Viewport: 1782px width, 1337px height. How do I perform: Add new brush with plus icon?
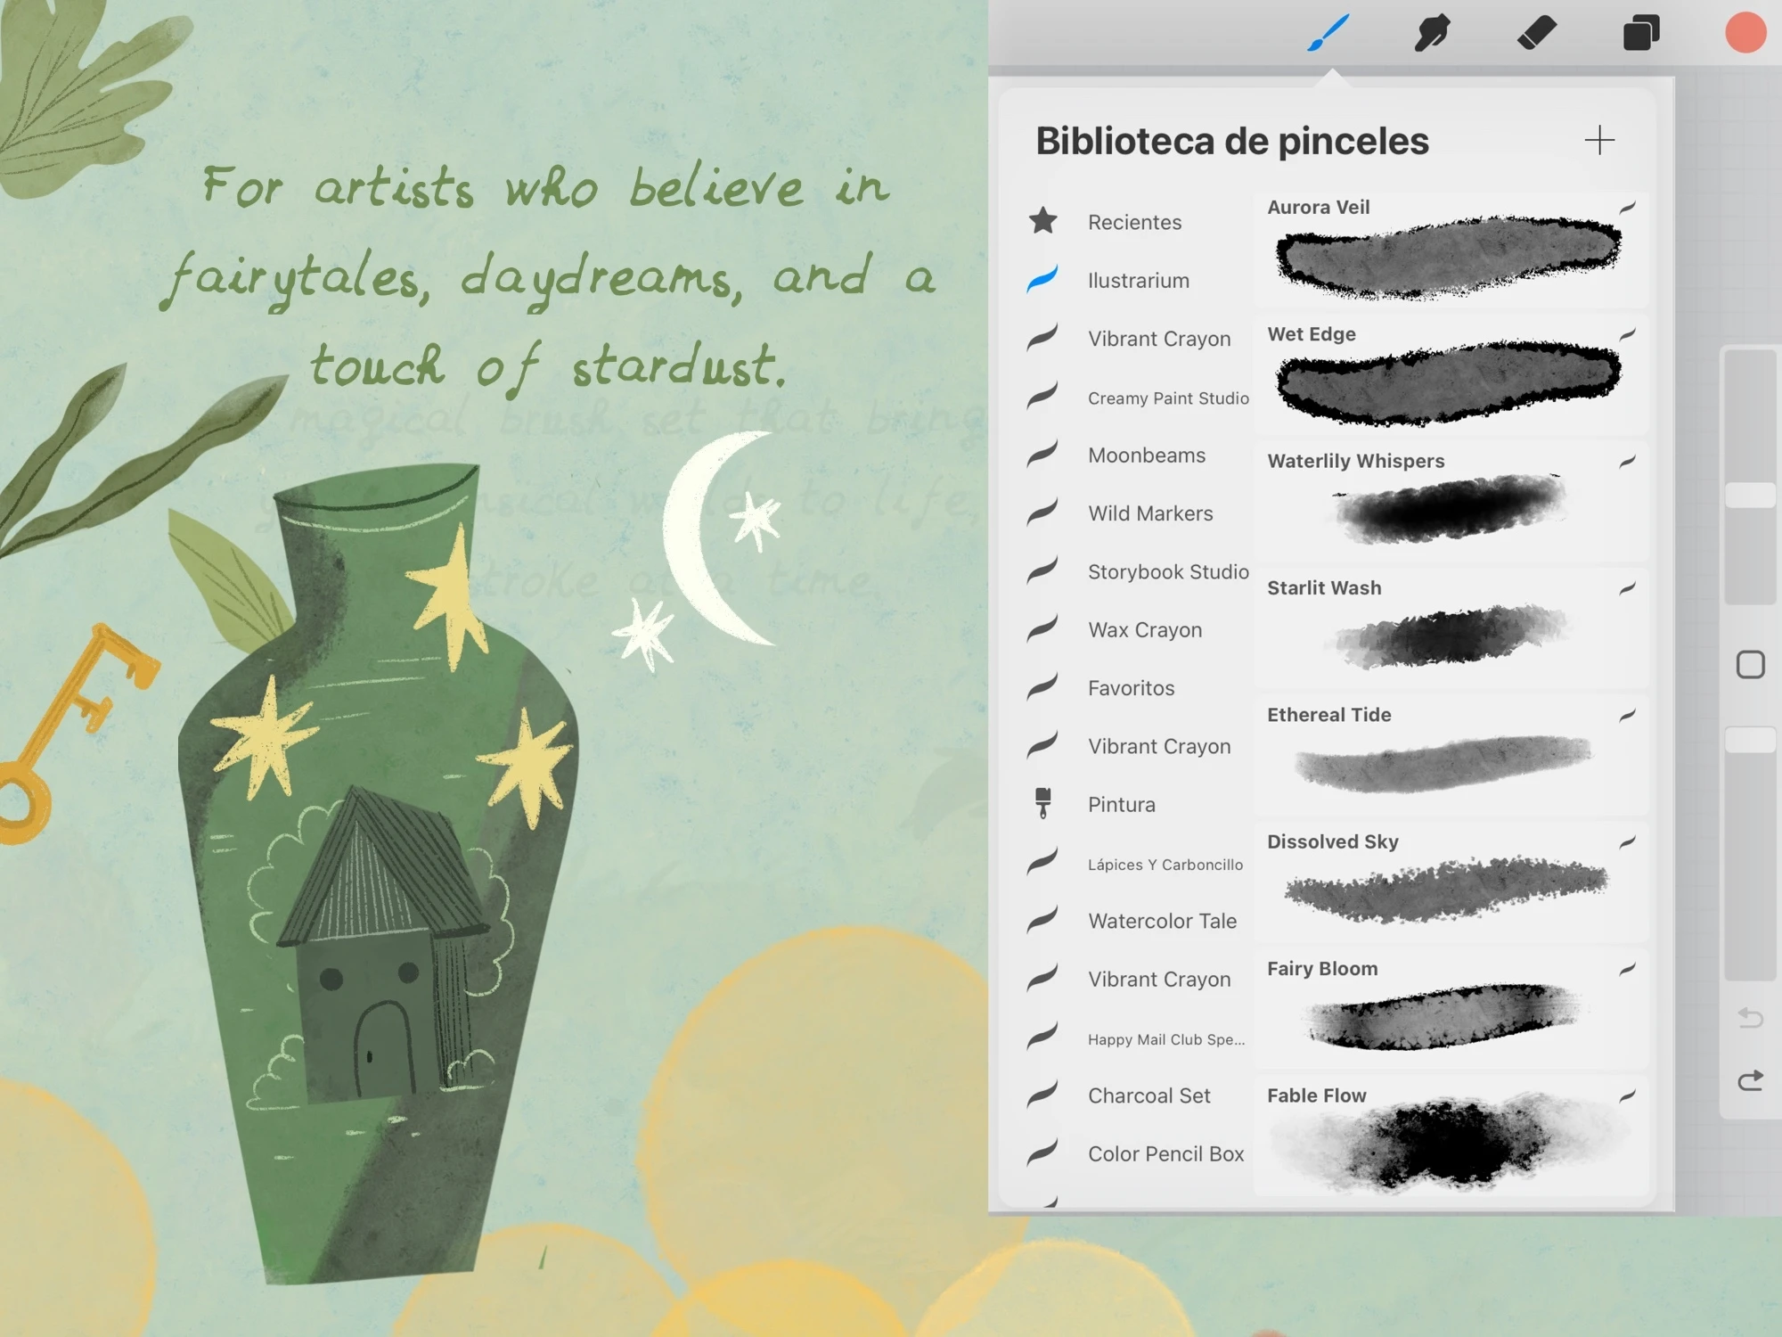1599,140
